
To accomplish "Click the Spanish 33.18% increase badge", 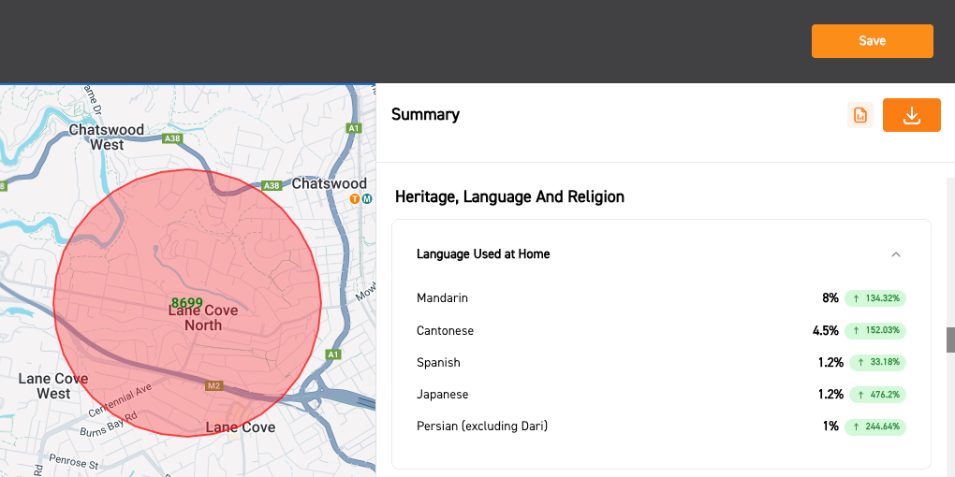I will [877, 363].
